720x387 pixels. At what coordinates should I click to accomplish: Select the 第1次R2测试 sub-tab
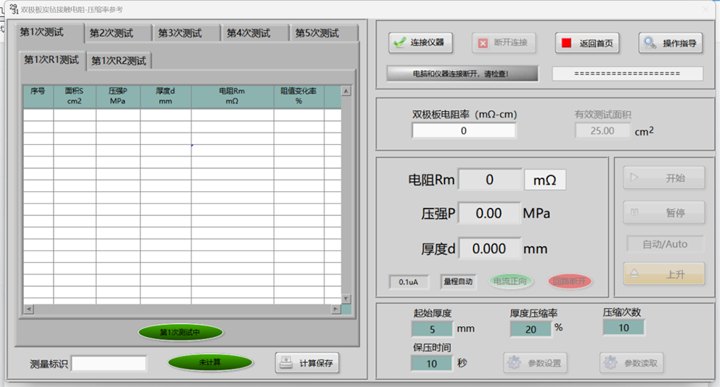118,61
